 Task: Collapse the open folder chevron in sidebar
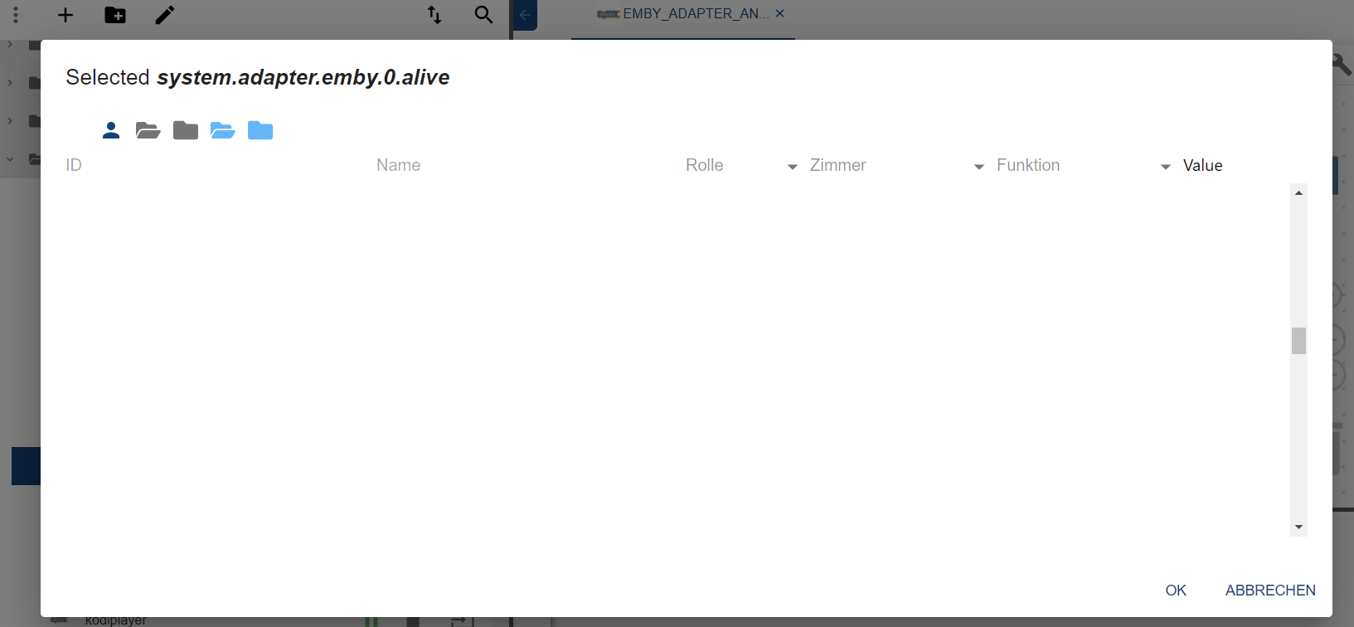click(10, 159)
